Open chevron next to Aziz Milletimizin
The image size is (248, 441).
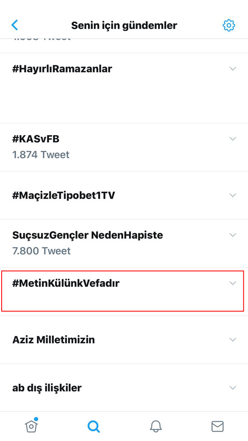click(x=233, y=340)
